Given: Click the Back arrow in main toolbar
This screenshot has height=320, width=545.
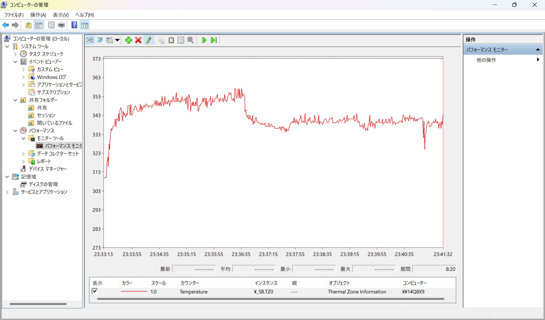Looking at the screenshot, I should point(6,25).
